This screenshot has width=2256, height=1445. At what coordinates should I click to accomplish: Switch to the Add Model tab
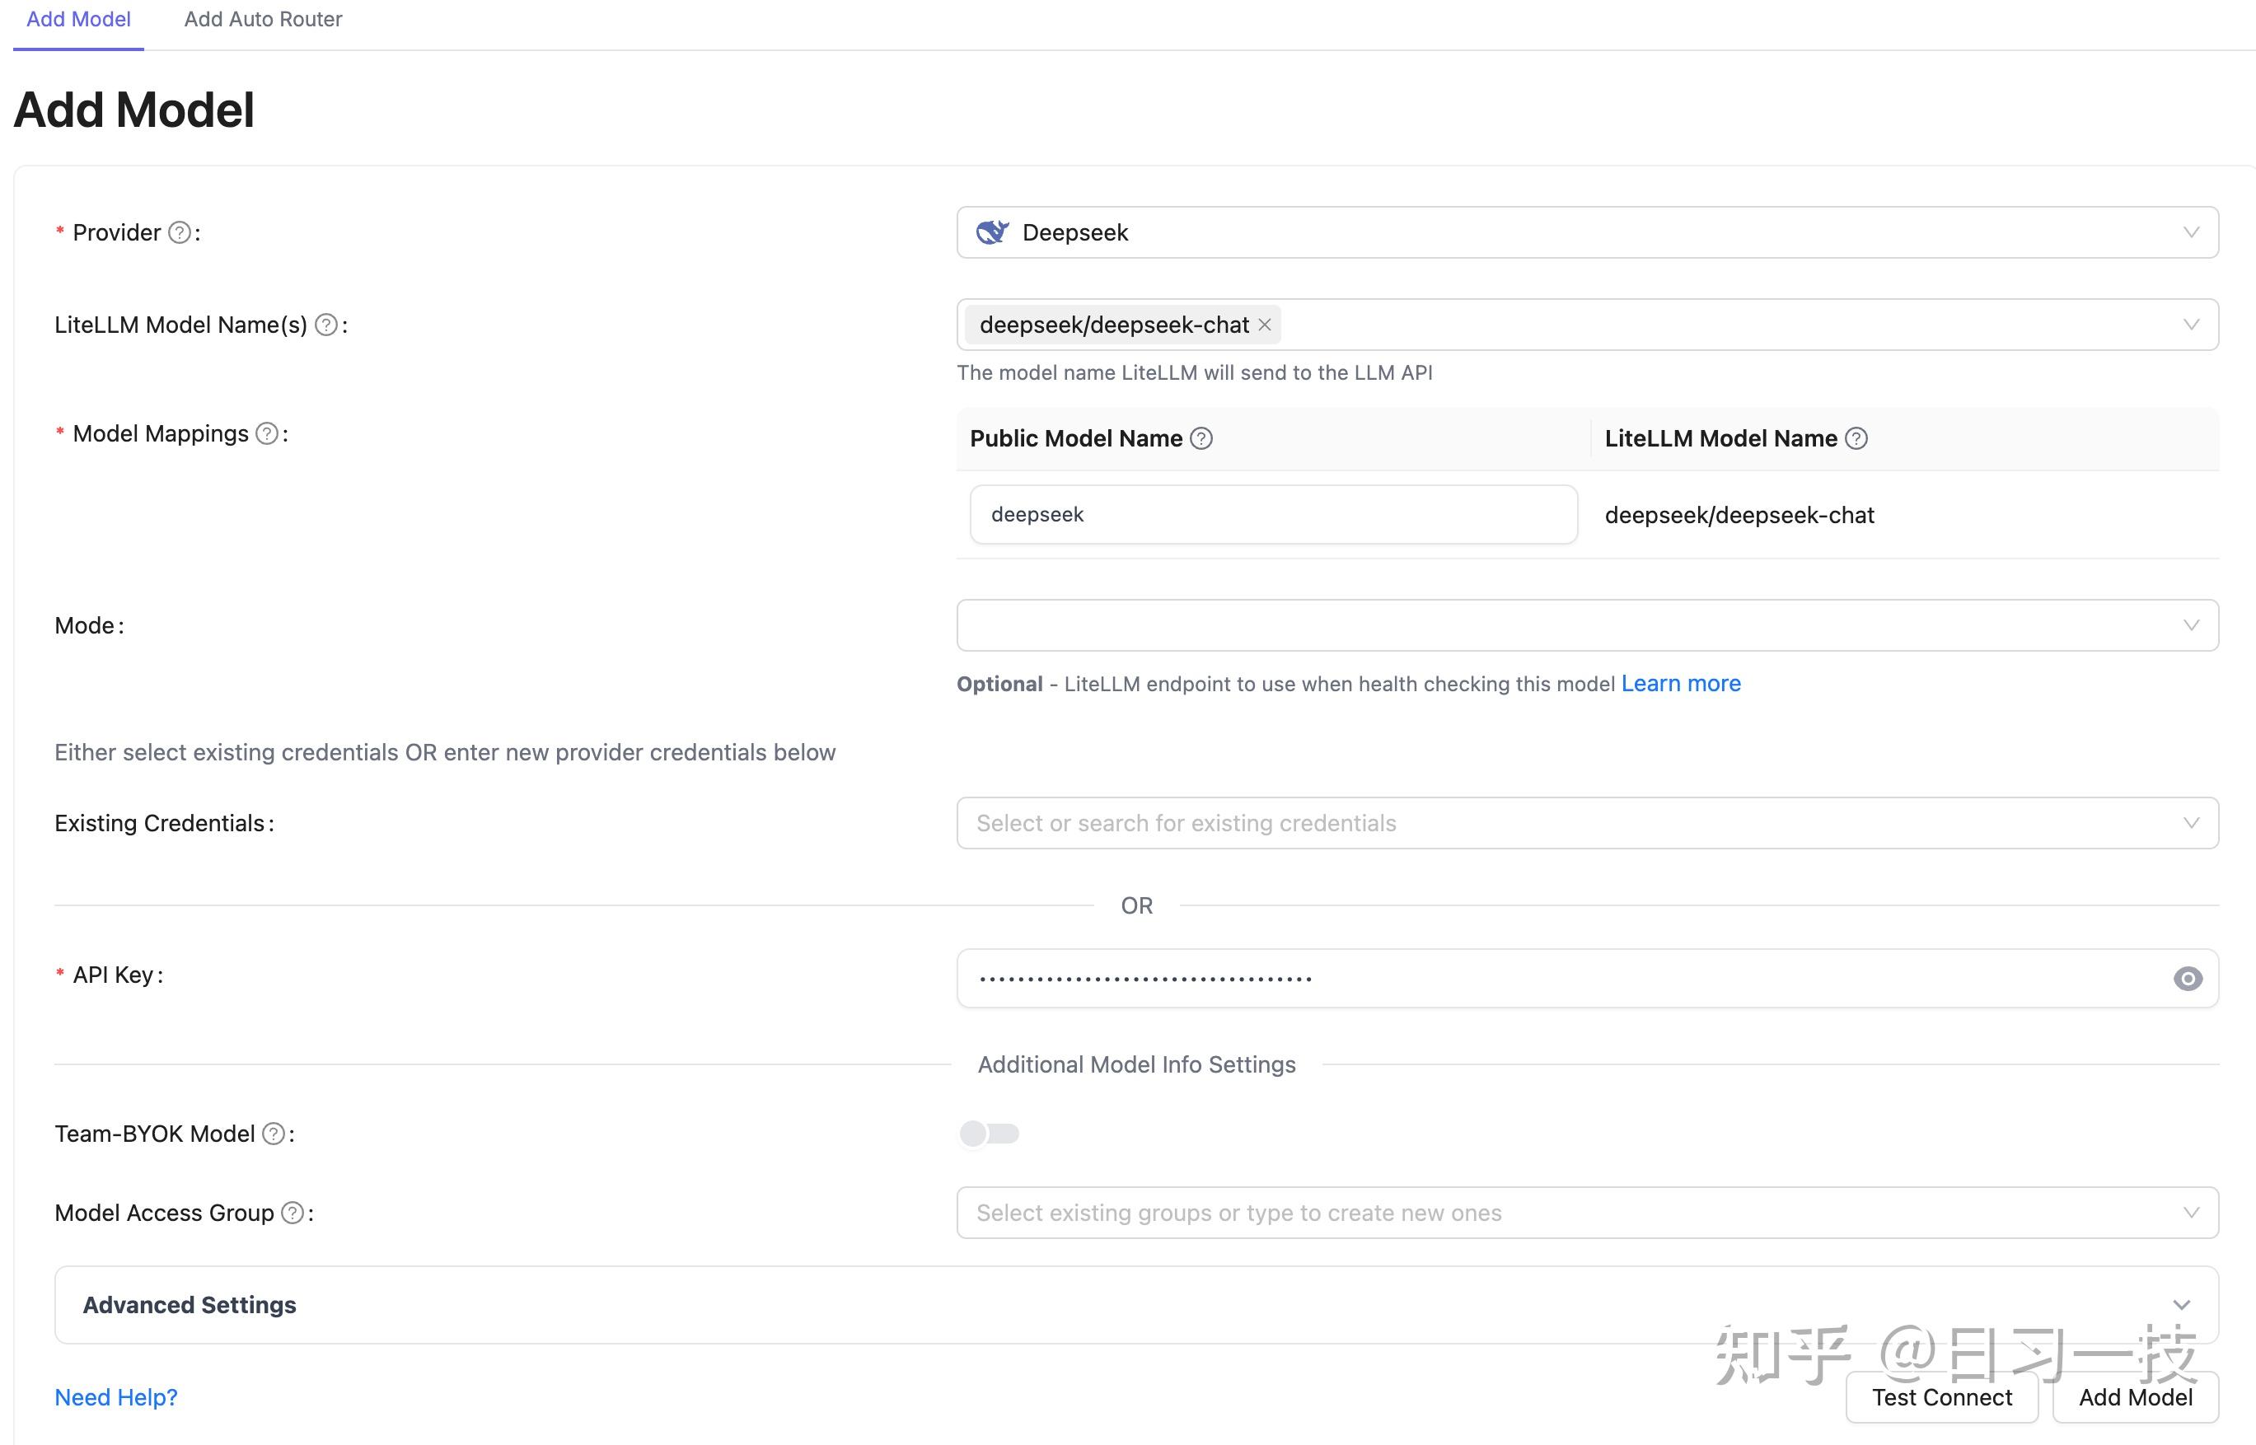tap(79, 20)
